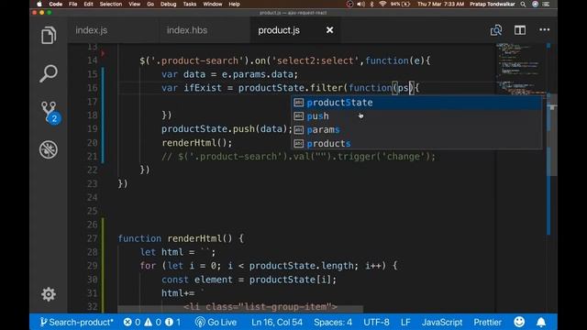Change encoding via UTF-8 status item
Screen dimensions: 587x330
376,322
